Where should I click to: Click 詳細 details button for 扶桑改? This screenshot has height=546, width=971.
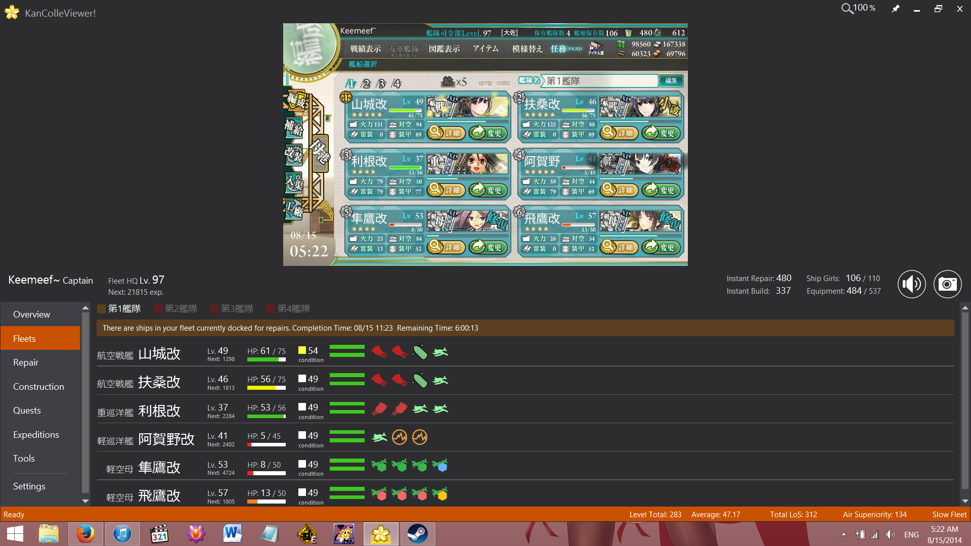(619, 133)
